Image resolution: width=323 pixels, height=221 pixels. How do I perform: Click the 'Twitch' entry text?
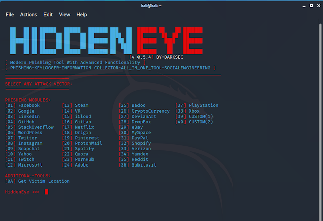(x=26, y=159)
